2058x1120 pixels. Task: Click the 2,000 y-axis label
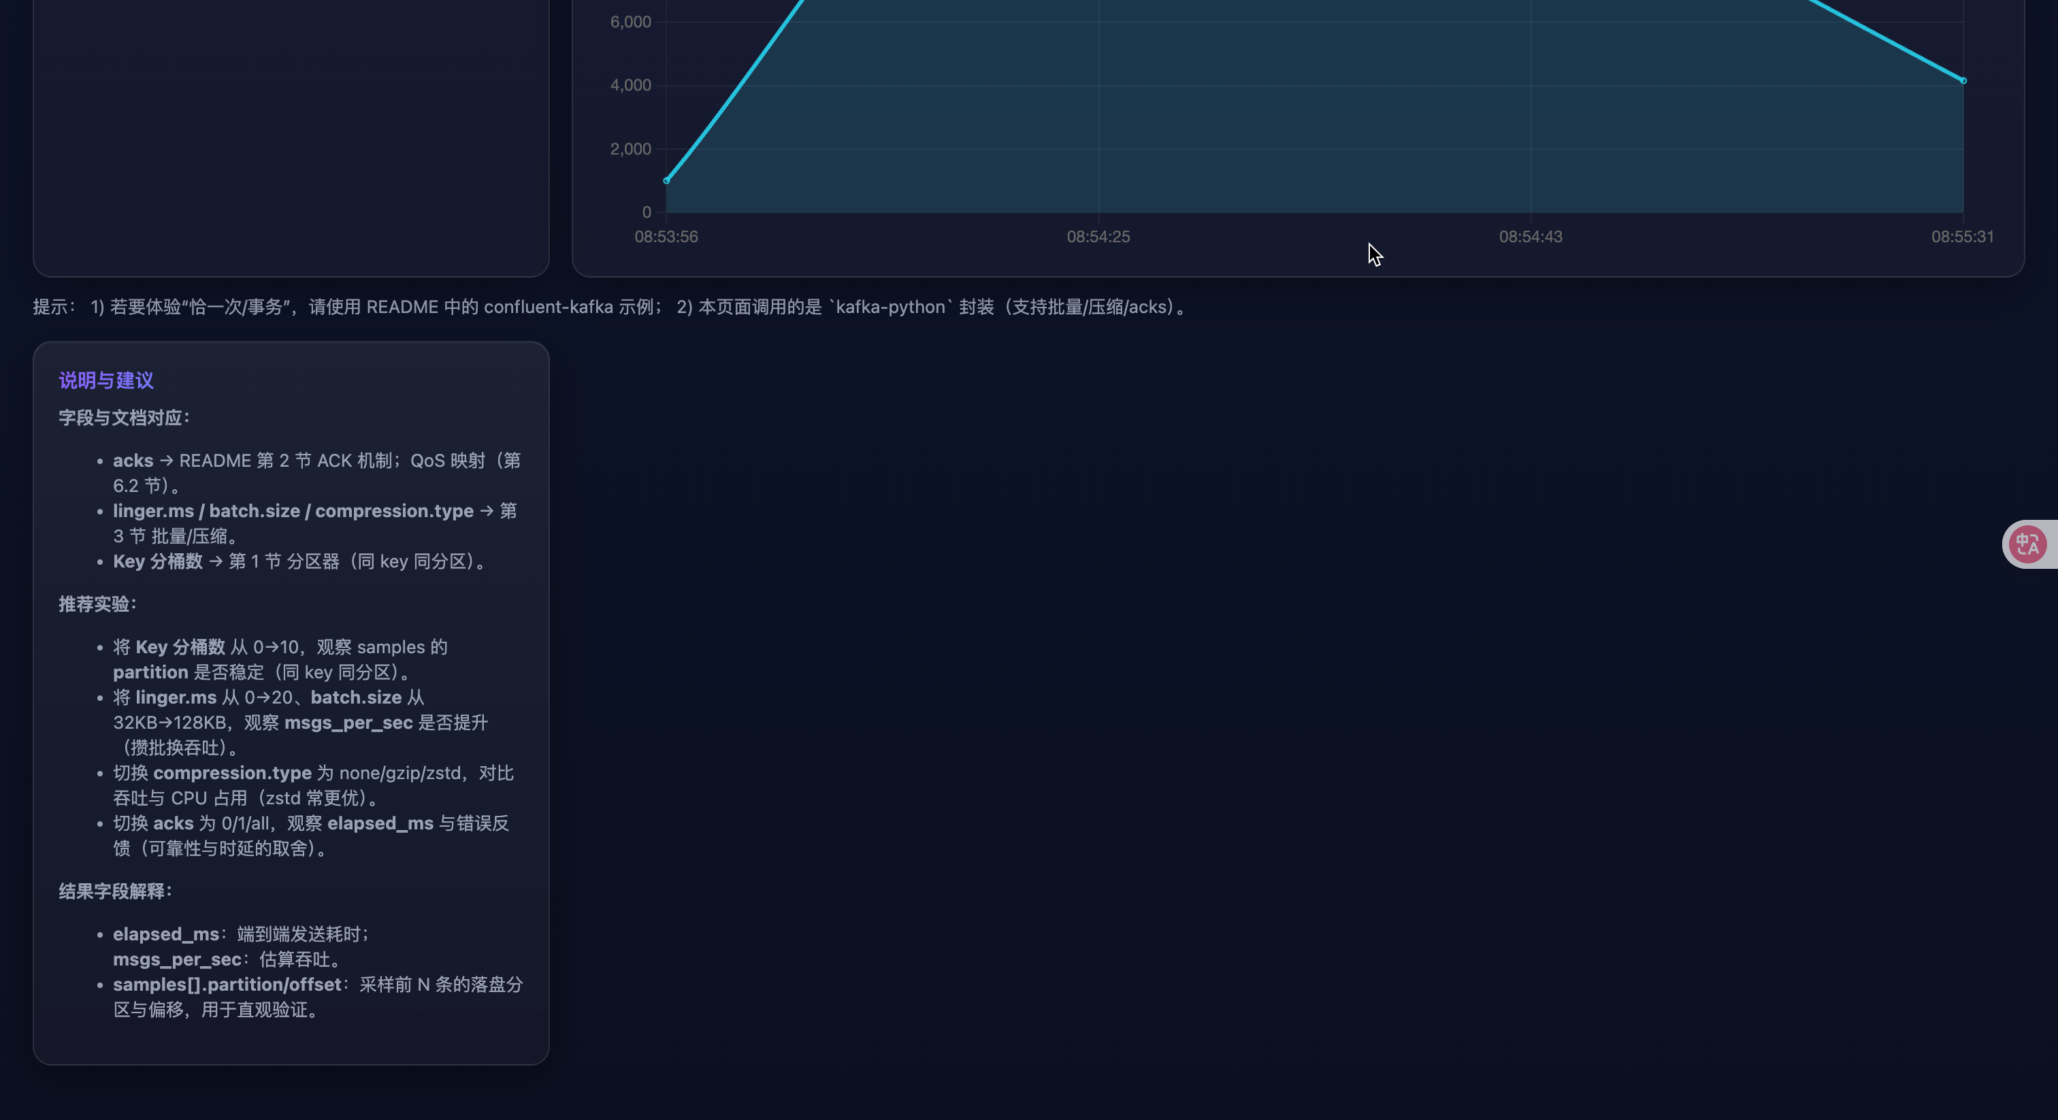(x=630, y=150)
